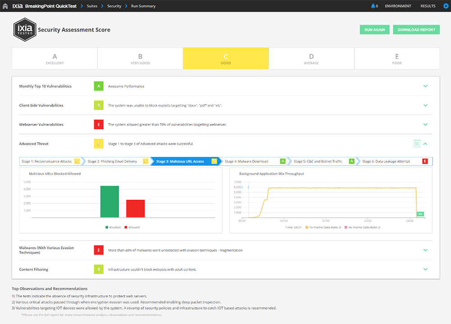Click 'Awesome Performance' description text
This screenshot has height=324, width=451.
[126, 86]
